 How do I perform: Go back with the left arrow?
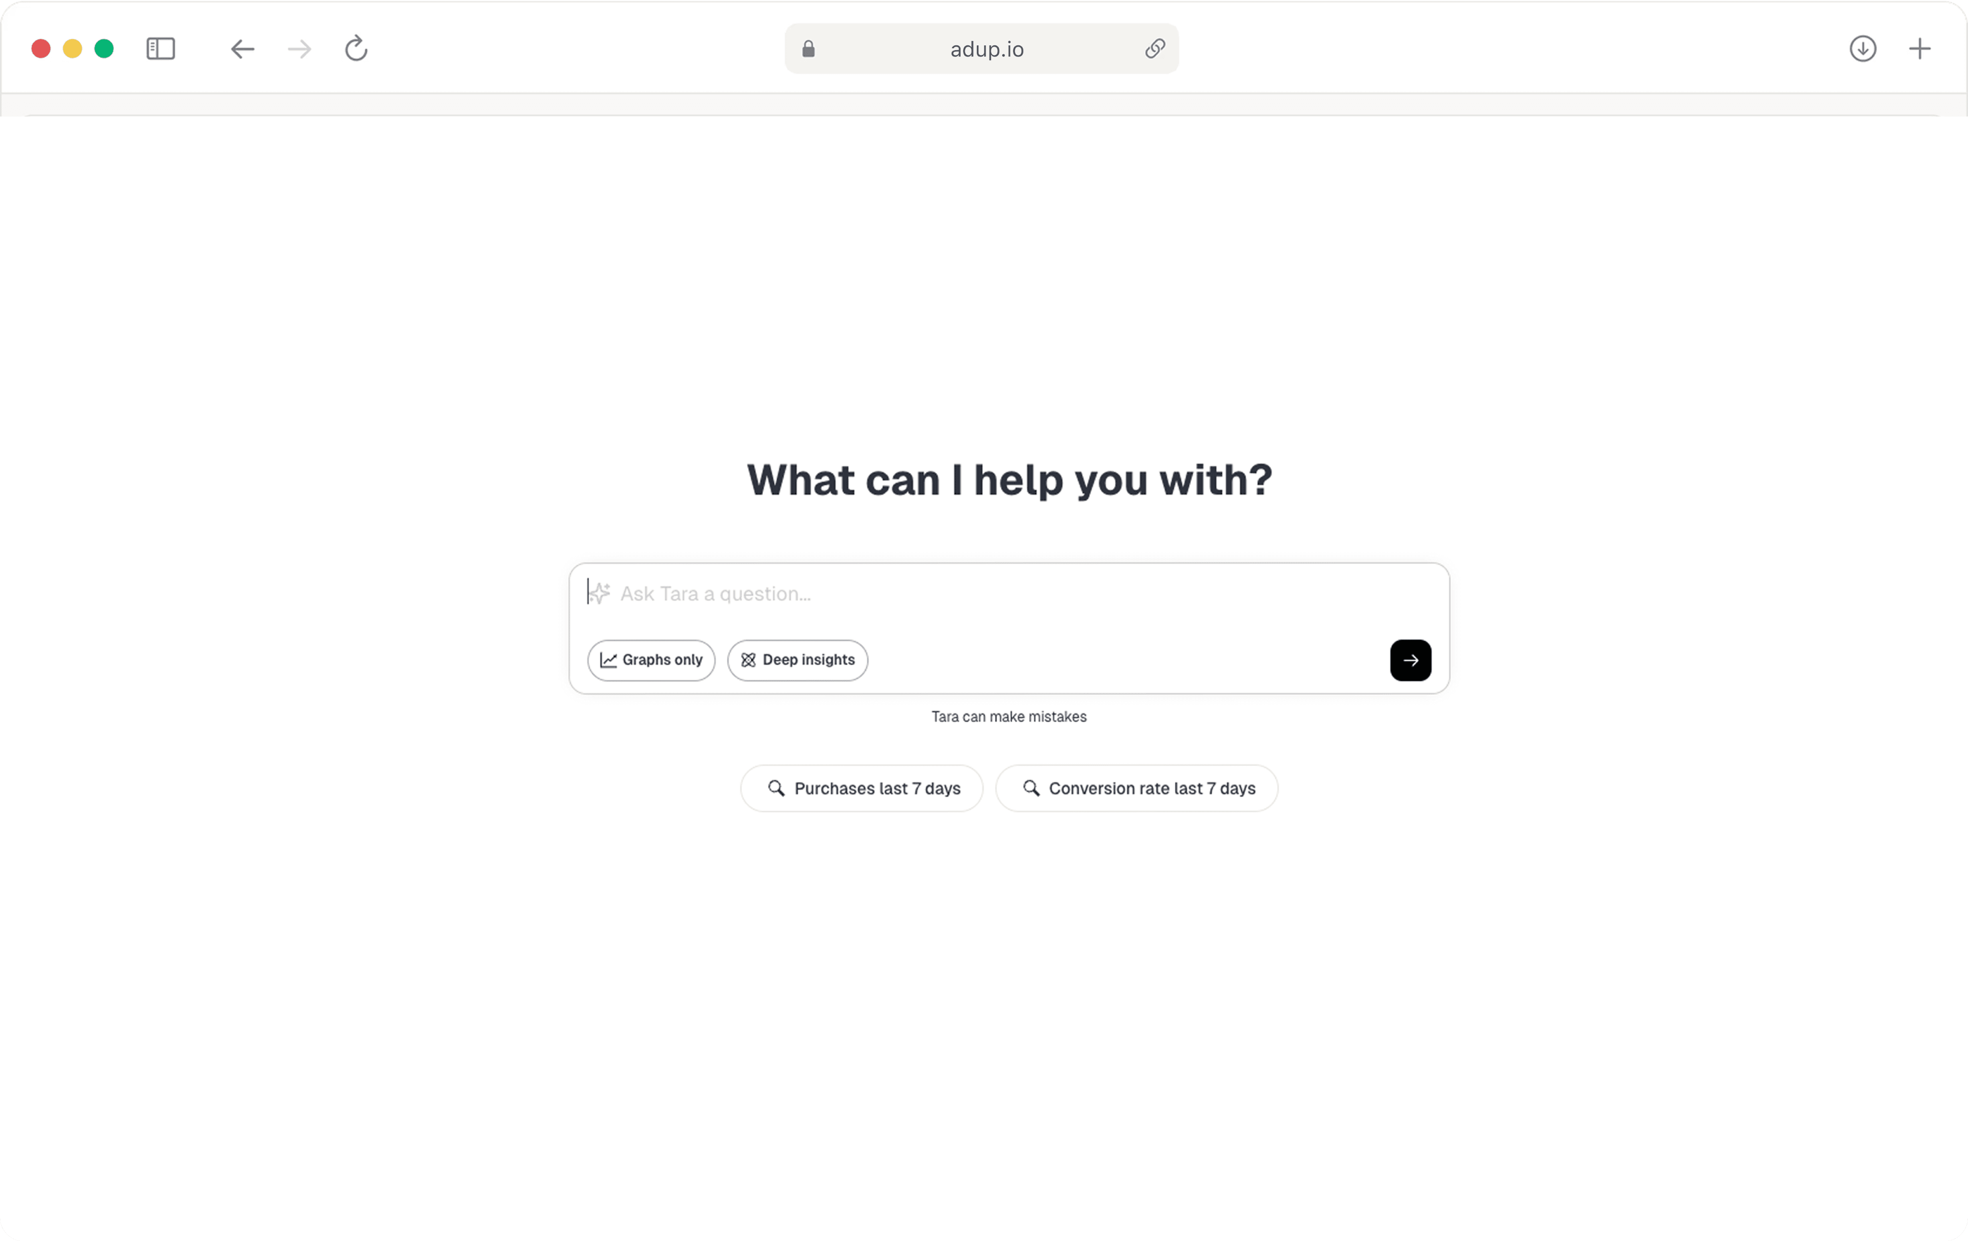coord(242,49)
